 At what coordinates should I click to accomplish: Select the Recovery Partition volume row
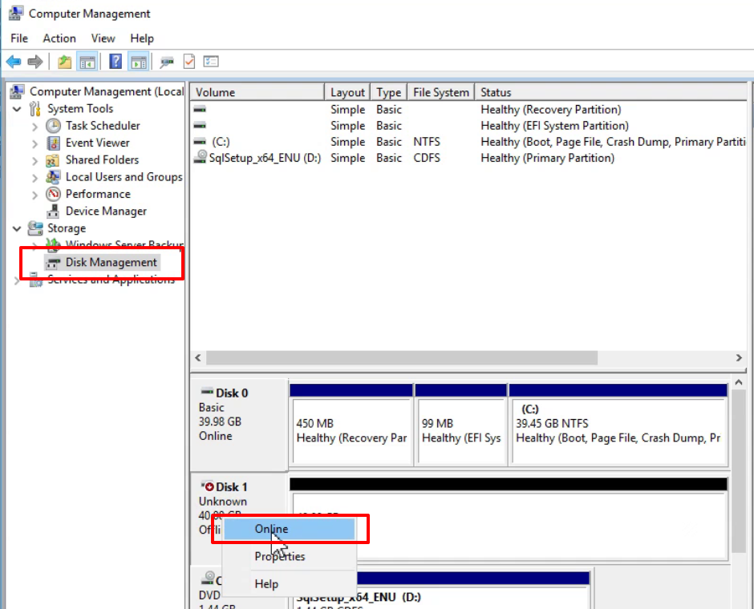pos(469,110)
